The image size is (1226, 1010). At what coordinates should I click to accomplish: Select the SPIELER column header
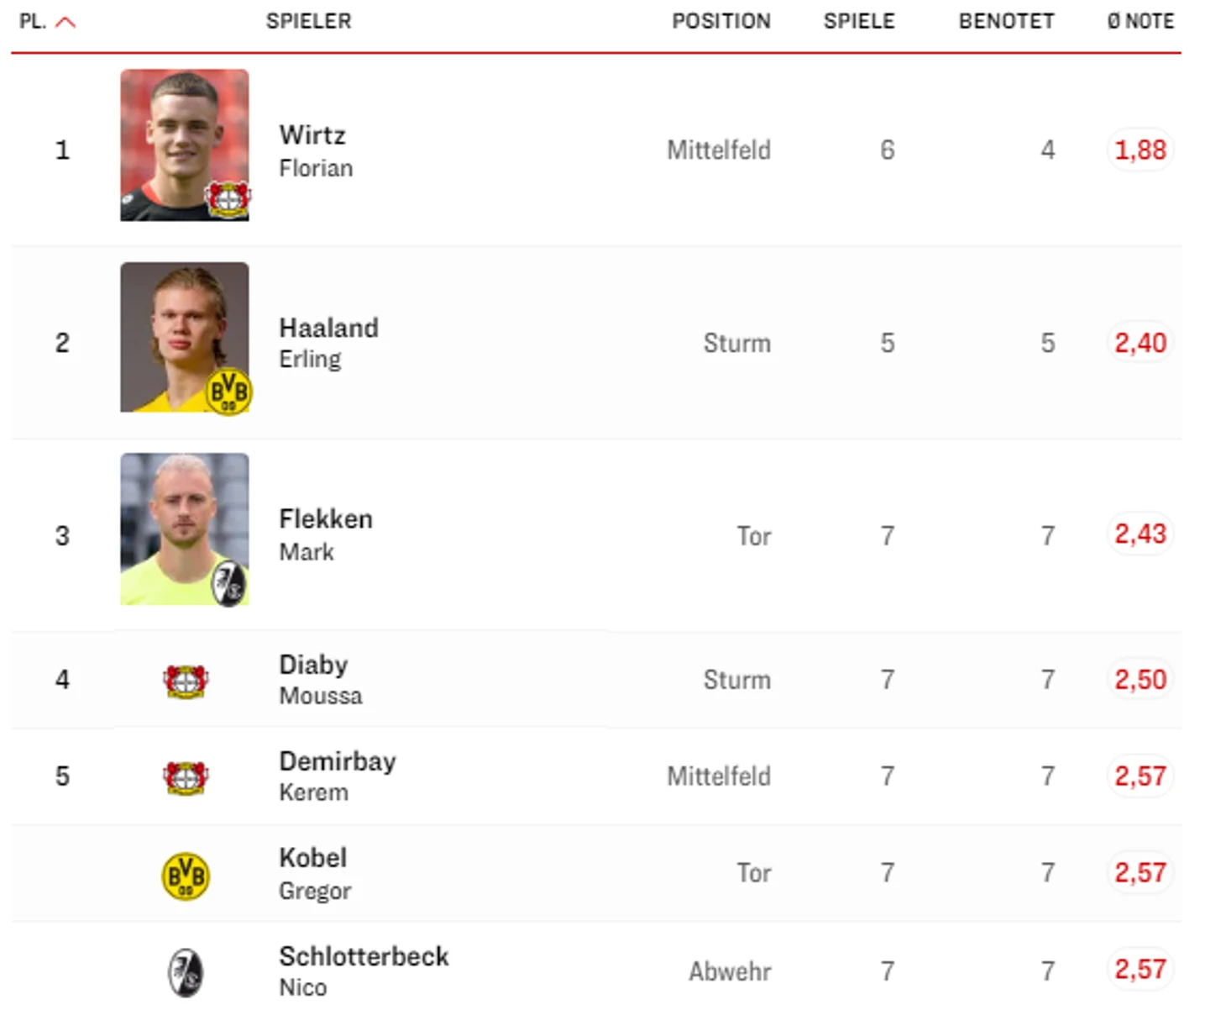click(308, 21)
